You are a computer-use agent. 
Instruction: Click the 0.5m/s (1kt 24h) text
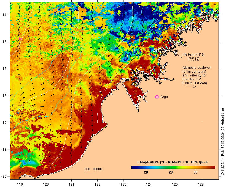pyautogui.click(x=195, y=83)
